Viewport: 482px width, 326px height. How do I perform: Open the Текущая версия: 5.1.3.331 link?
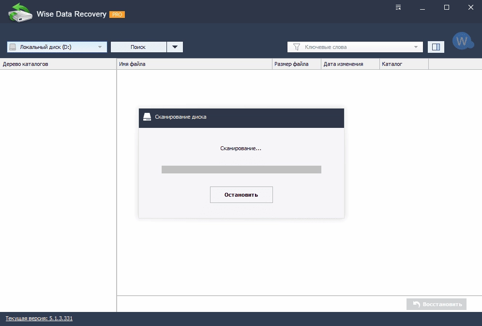pyautogui.click(x=39, y=318)
